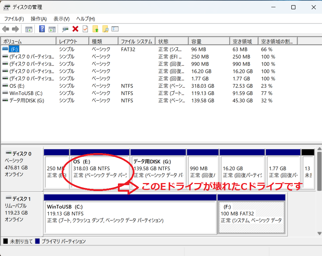The image size is (322, 256).
Task: Click the blue help question mark icon
Action: coord(42,29)
